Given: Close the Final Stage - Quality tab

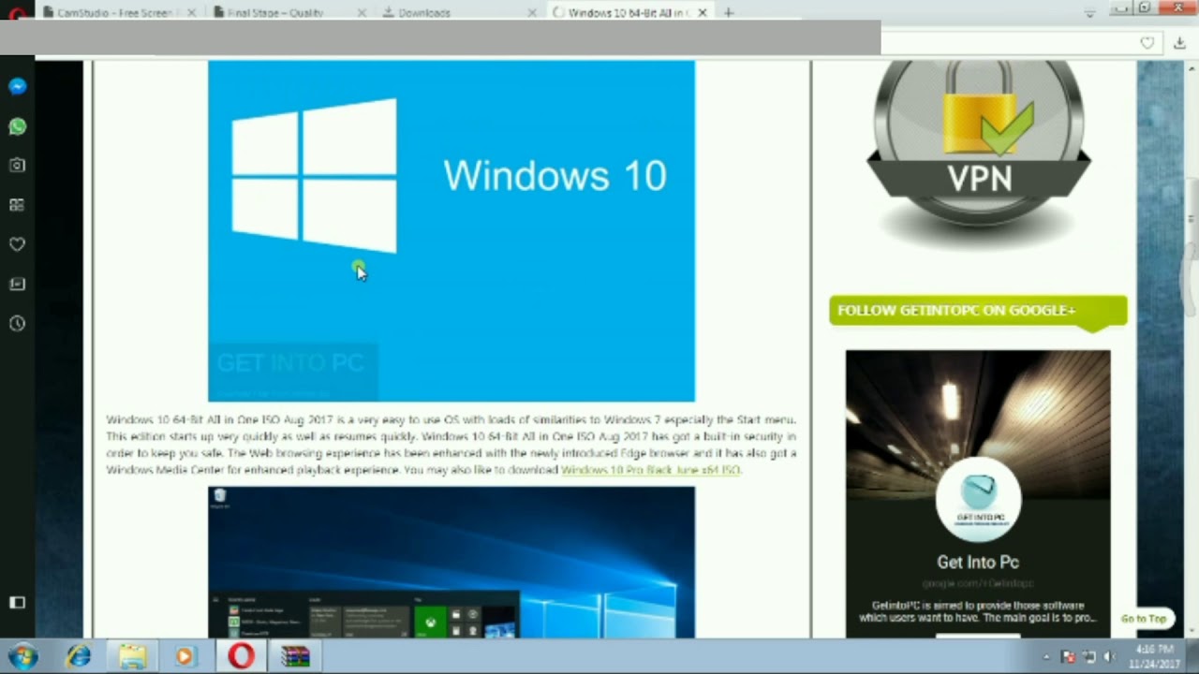Looking at the screenshot, I should point(363,13).
